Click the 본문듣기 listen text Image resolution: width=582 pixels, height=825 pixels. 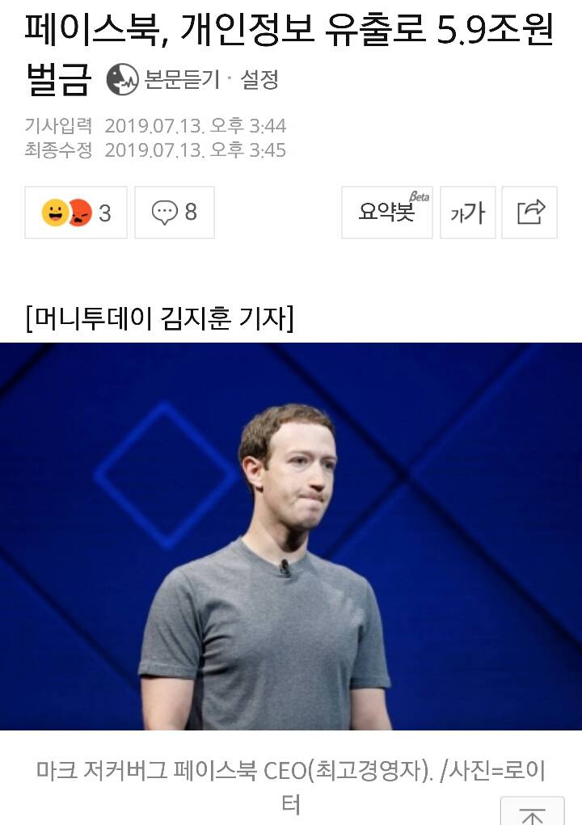point(182,80)
